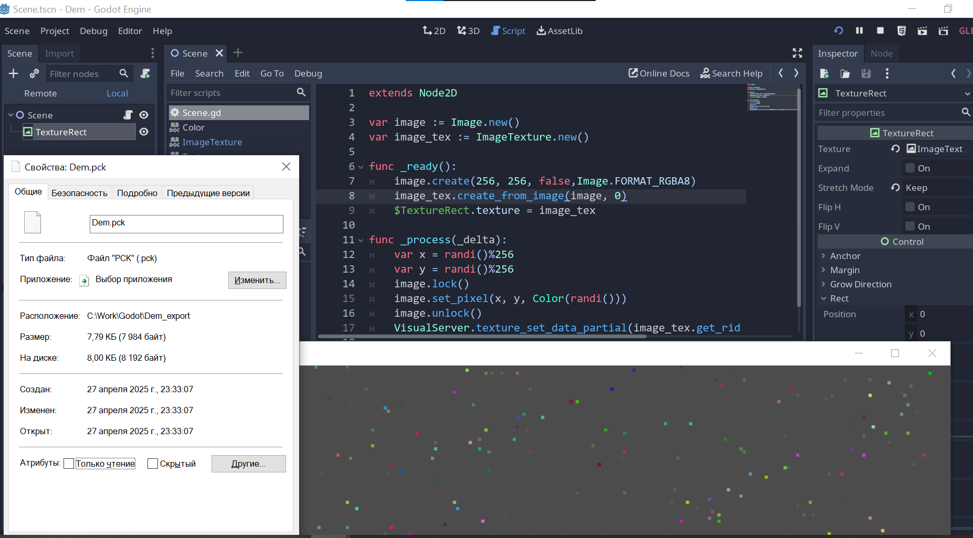Go back in script editor history
Screen dimensions: 973x538
point(781,73)
